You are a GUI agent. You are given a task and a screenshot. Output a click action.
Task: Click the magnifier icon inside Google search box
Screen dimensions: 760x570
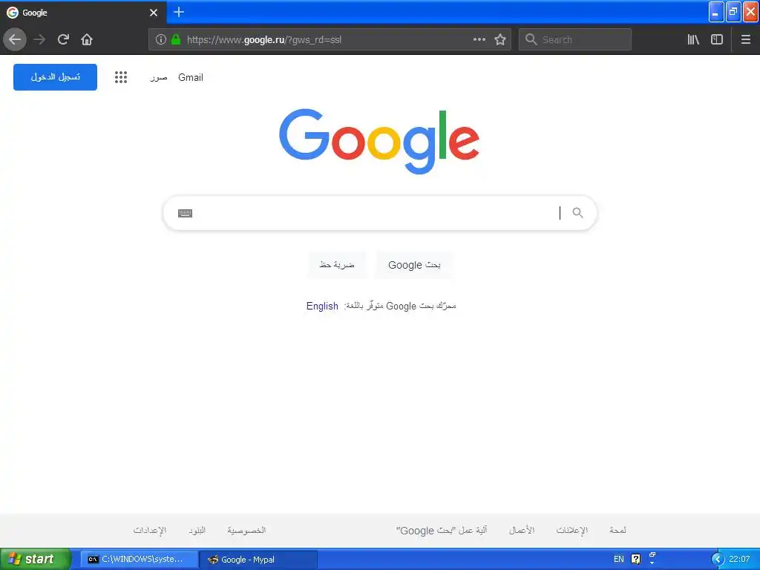tap(577, 212)
